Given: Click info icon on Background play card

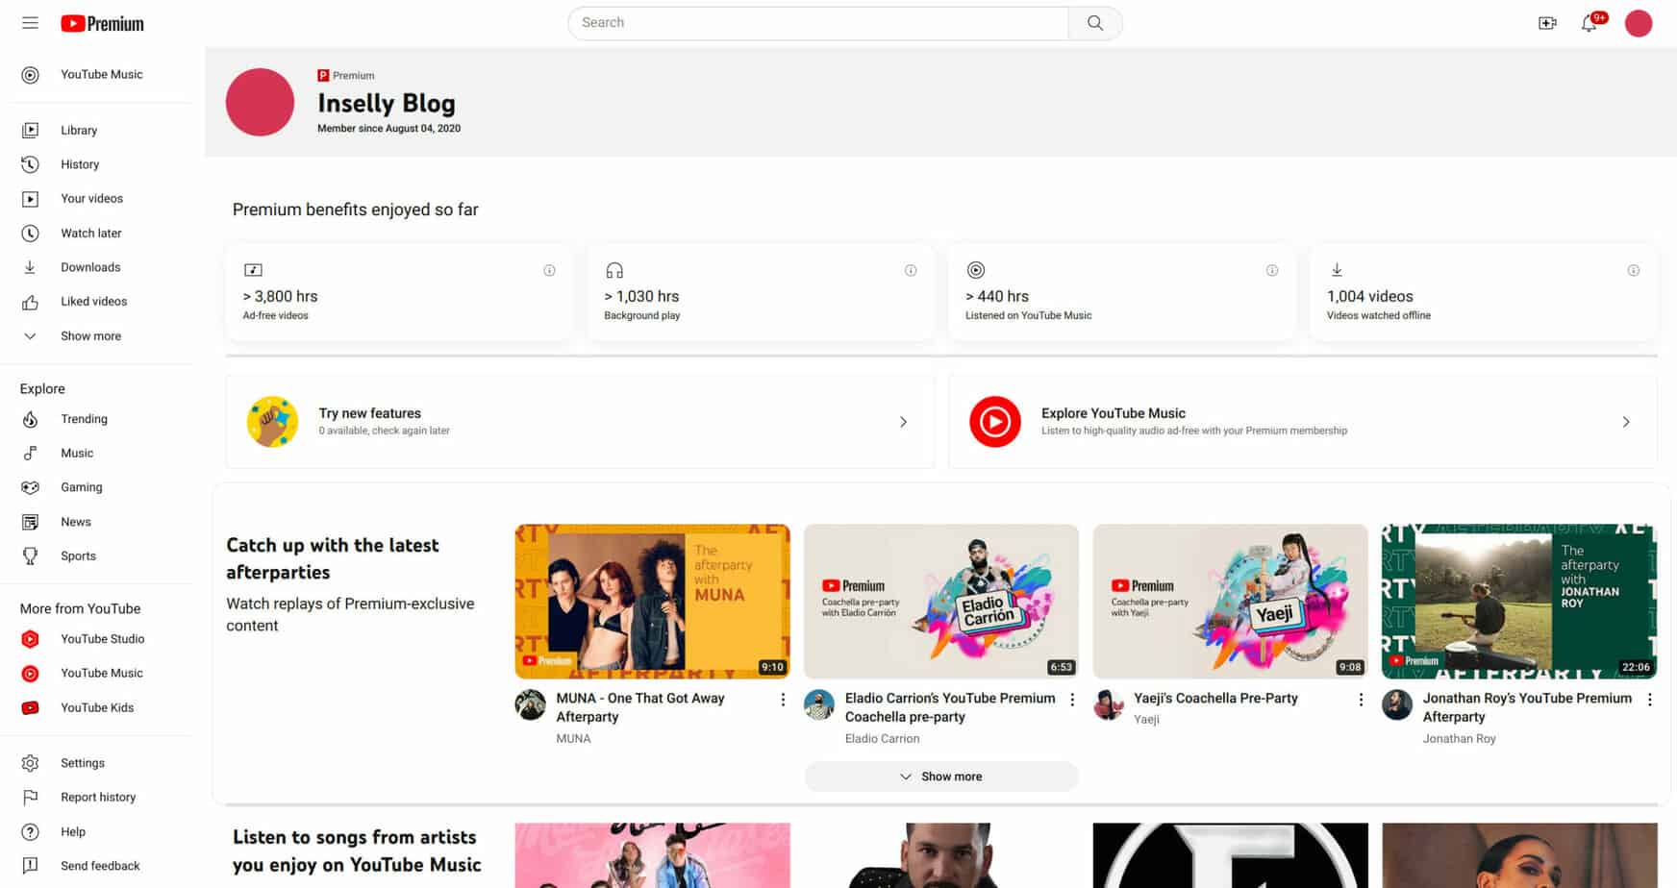Looking at the screenshot, I should click(x=911, y=271).
